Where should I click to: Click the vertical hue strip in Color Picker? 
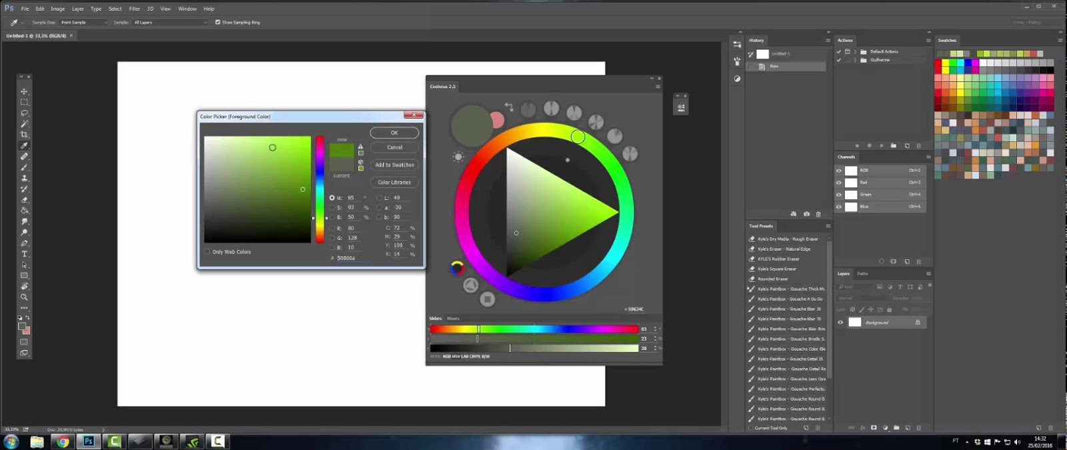(x=320, y=189)
